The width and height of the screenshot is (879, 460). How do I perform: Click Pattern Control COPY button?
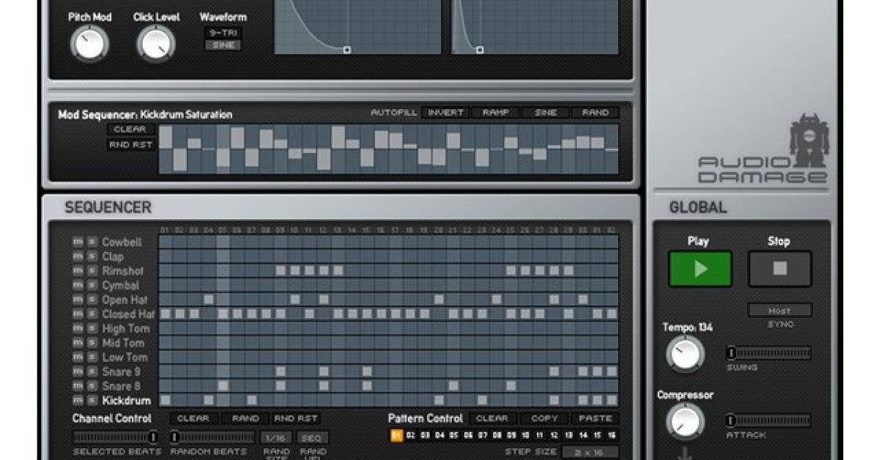coord(544,419)
